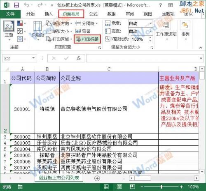
Task: Decrease 缩放比例 scale with down arrow
Action: tap(150, 41)
